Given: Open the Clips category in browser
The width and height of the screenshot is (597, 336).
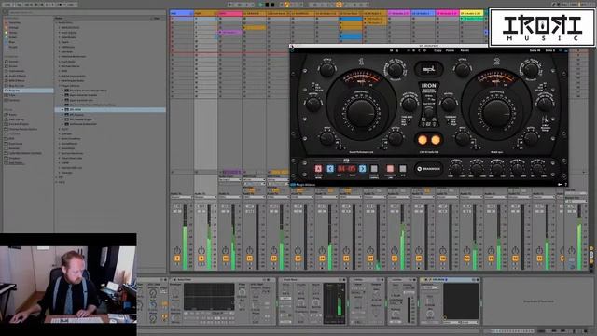Looking at the screenshot, I should (12, 95).
